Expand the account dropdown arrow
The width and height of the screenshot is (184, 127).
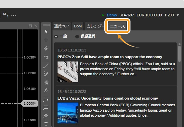(178, 15)
